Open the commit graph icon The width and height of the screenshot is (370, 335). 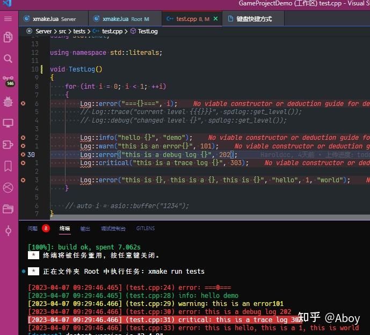pos(8,231)
